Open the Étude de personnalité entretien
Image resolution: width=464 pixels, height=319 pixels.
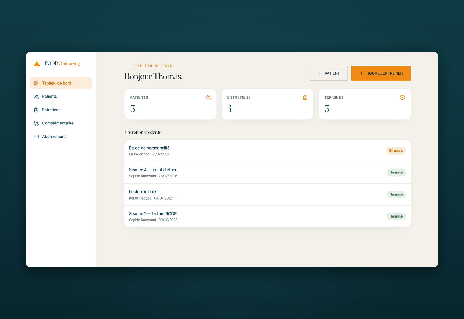[x=267, y=151]
